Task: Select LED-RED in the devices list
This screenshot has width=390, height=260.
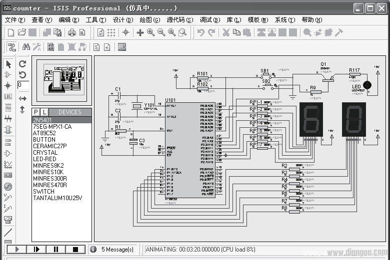Action: click(x=61, y=159)
